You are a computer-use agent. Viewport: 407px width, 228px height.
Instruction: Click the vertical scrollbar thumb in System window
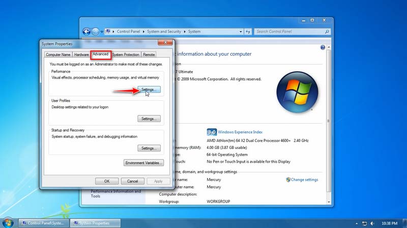click(x=329, y=121)
